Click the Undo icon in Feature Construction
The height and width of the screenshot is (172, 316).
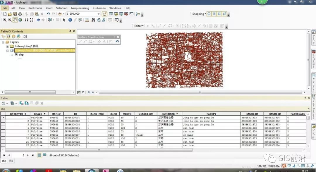tap(117, 42)
